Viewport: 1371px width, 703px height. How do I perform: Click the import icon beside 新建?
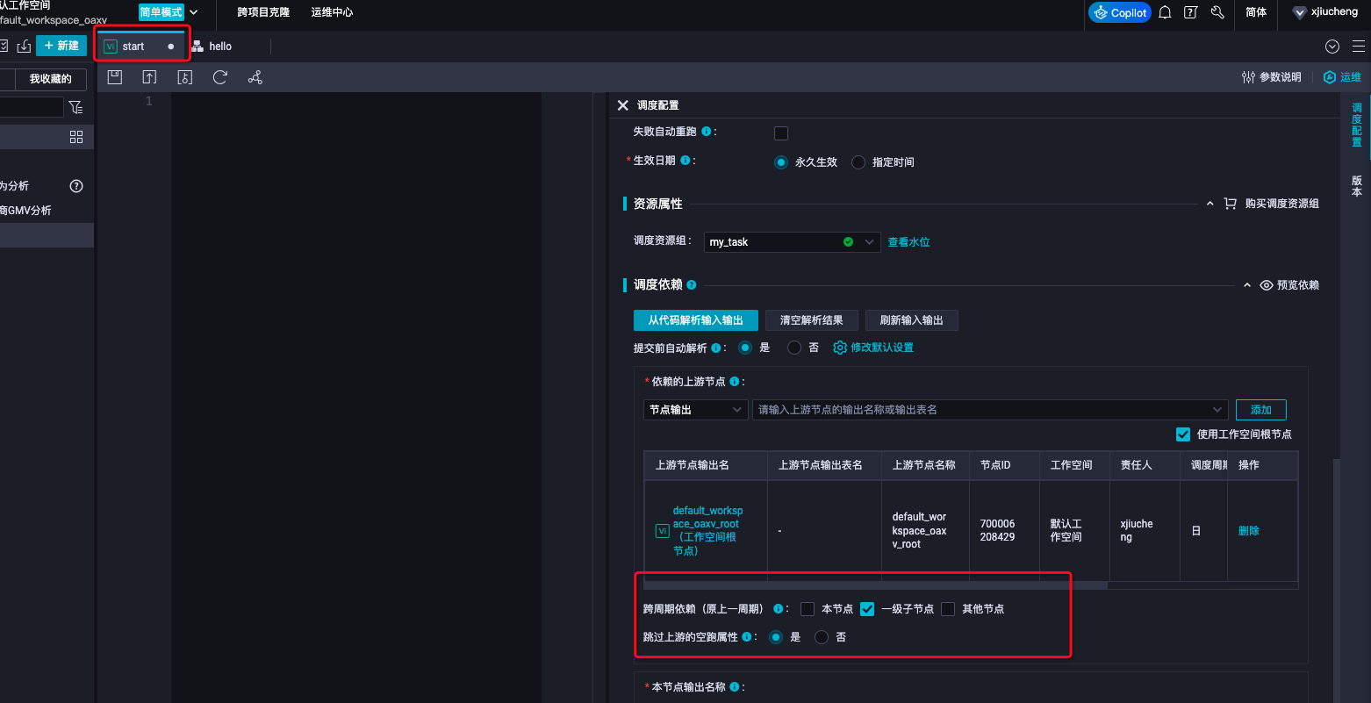point(24,46)
